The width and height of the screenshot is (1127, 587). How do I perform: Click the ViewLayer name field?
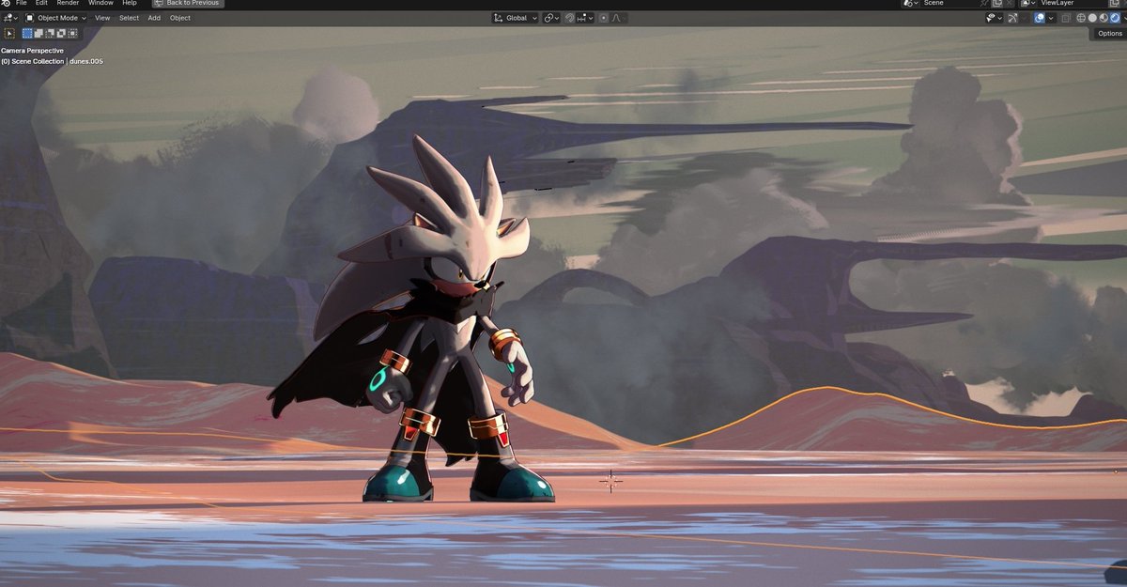coord(1073,3)
